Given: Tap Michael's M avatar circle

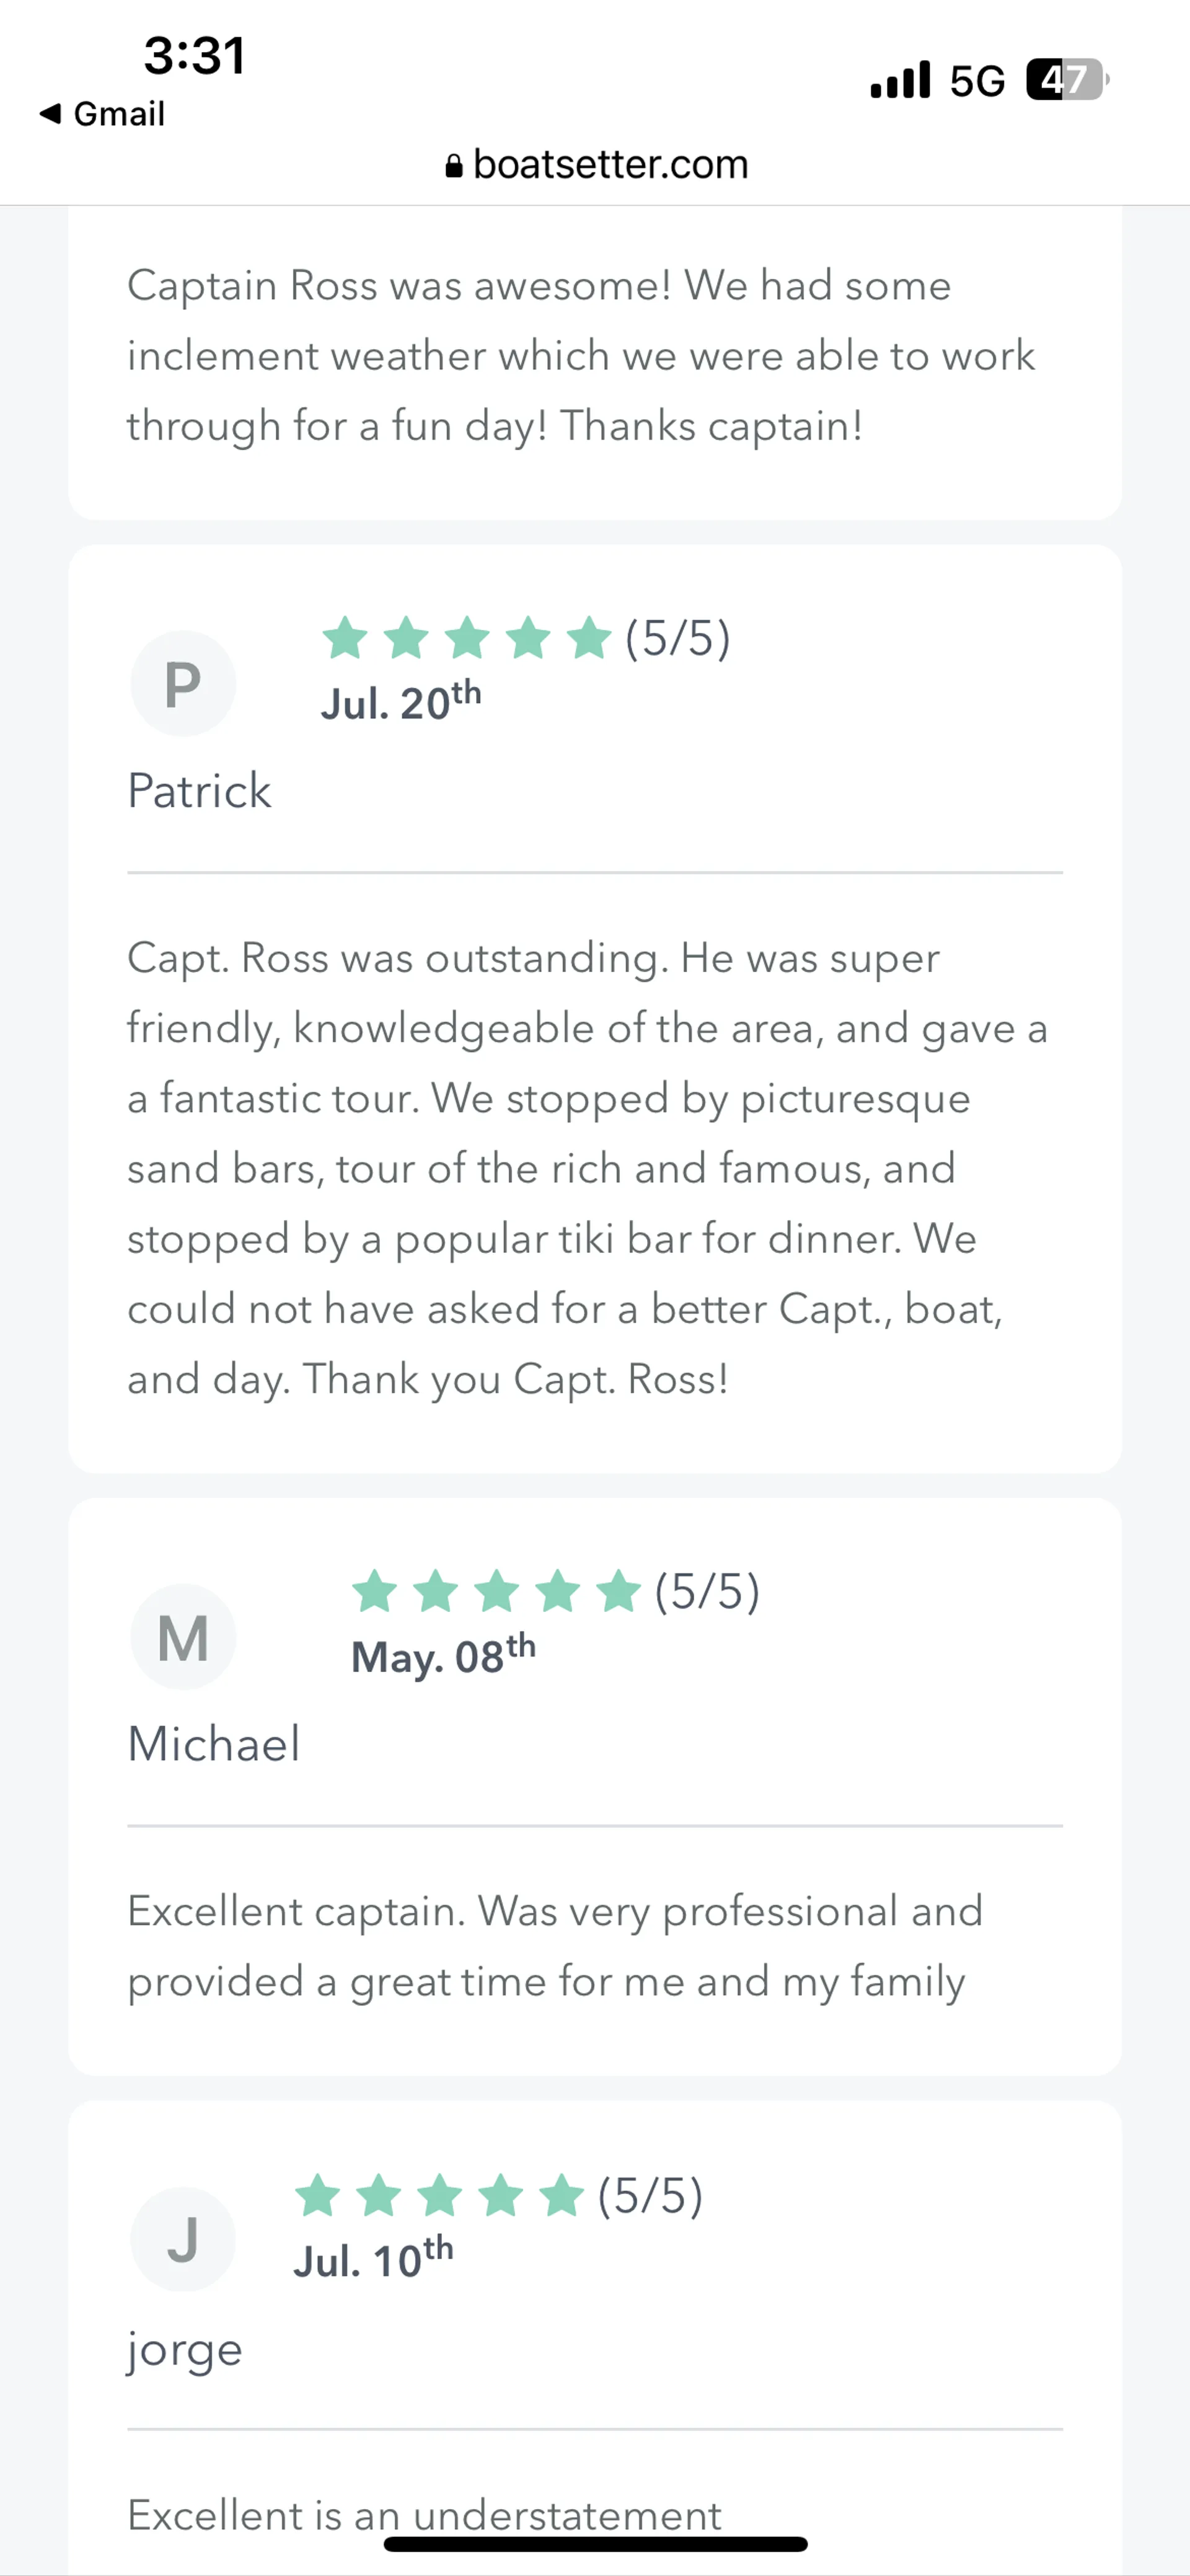Looking at the screenshot, I should point(183,1637).
